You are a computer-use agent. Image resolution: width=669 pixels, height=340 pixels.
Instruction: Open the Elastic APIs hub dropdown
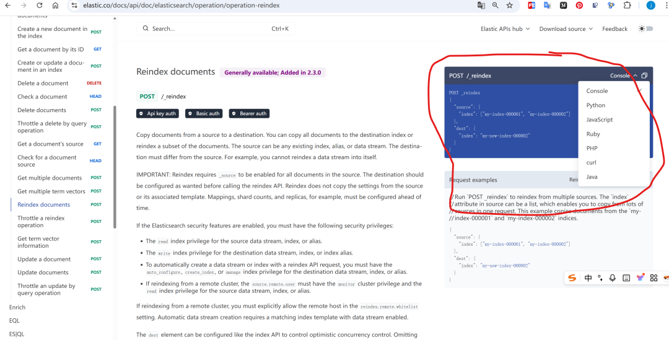pos(505,28)
